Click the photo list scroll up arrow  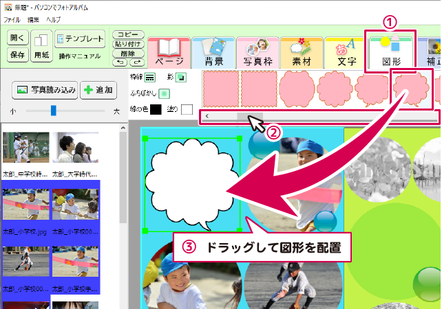coord(123,128)
